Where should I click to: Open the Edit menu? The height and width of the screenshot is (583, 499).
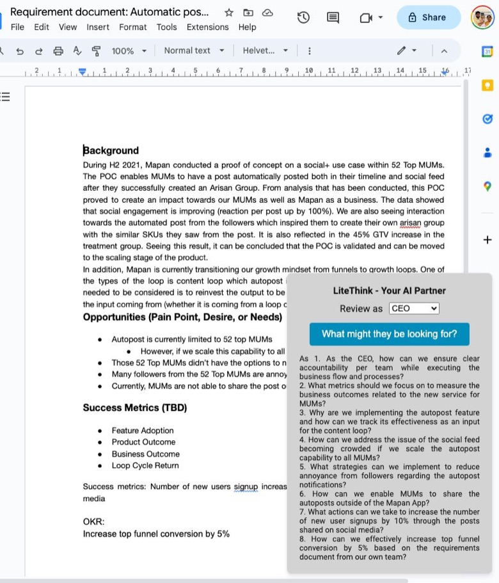41,27
